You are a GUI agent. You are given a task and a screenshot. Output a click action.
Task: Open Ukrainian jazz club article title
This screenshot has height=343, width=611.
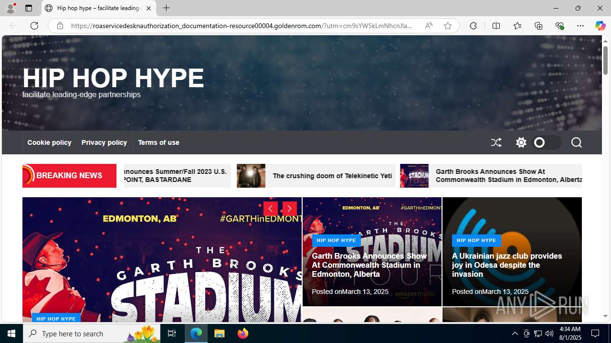pyautogui.click(x=507, y=265)
